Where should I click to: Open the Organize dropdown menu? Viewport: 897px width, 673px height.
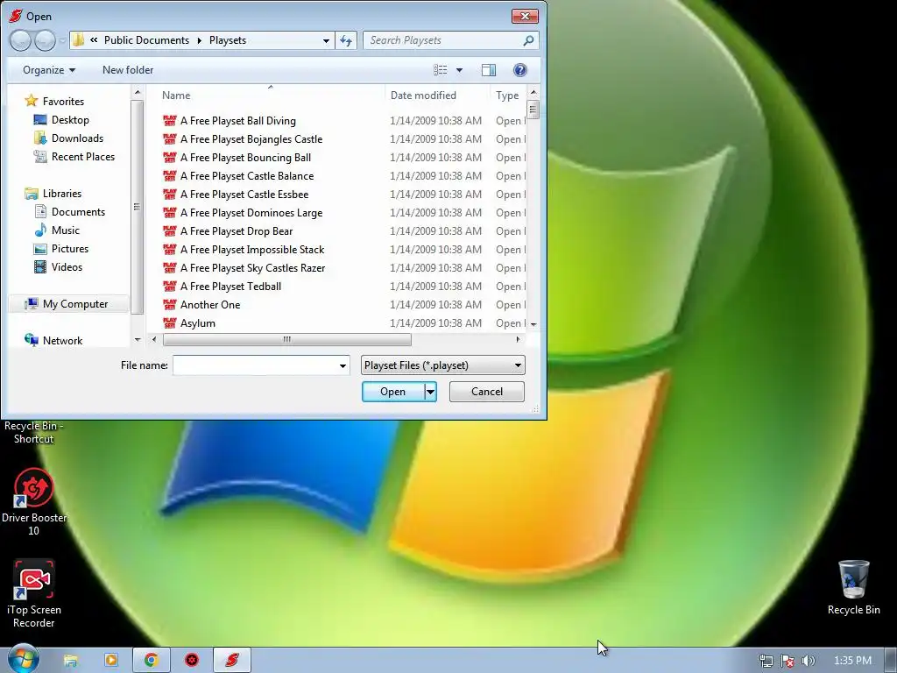point(49,70)
